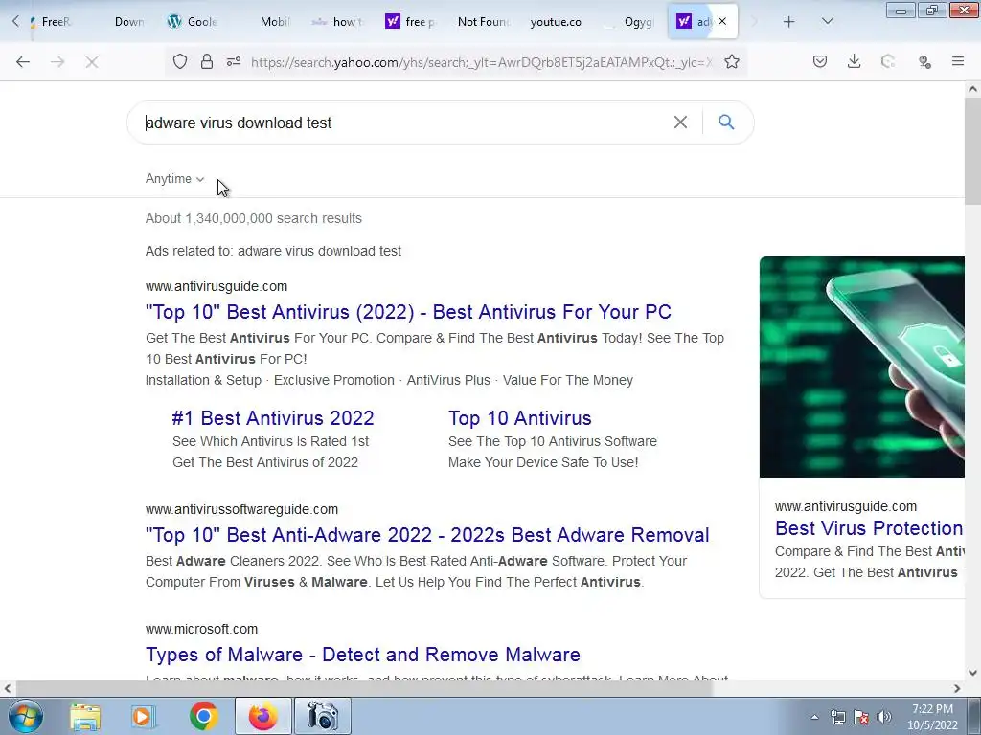Launch Windows Media Player from taskbar
This screenshot has width=981, height=735.
pos(143,716)
